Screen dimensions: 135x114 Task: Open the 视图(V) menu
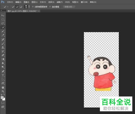[x=75, y=2]
